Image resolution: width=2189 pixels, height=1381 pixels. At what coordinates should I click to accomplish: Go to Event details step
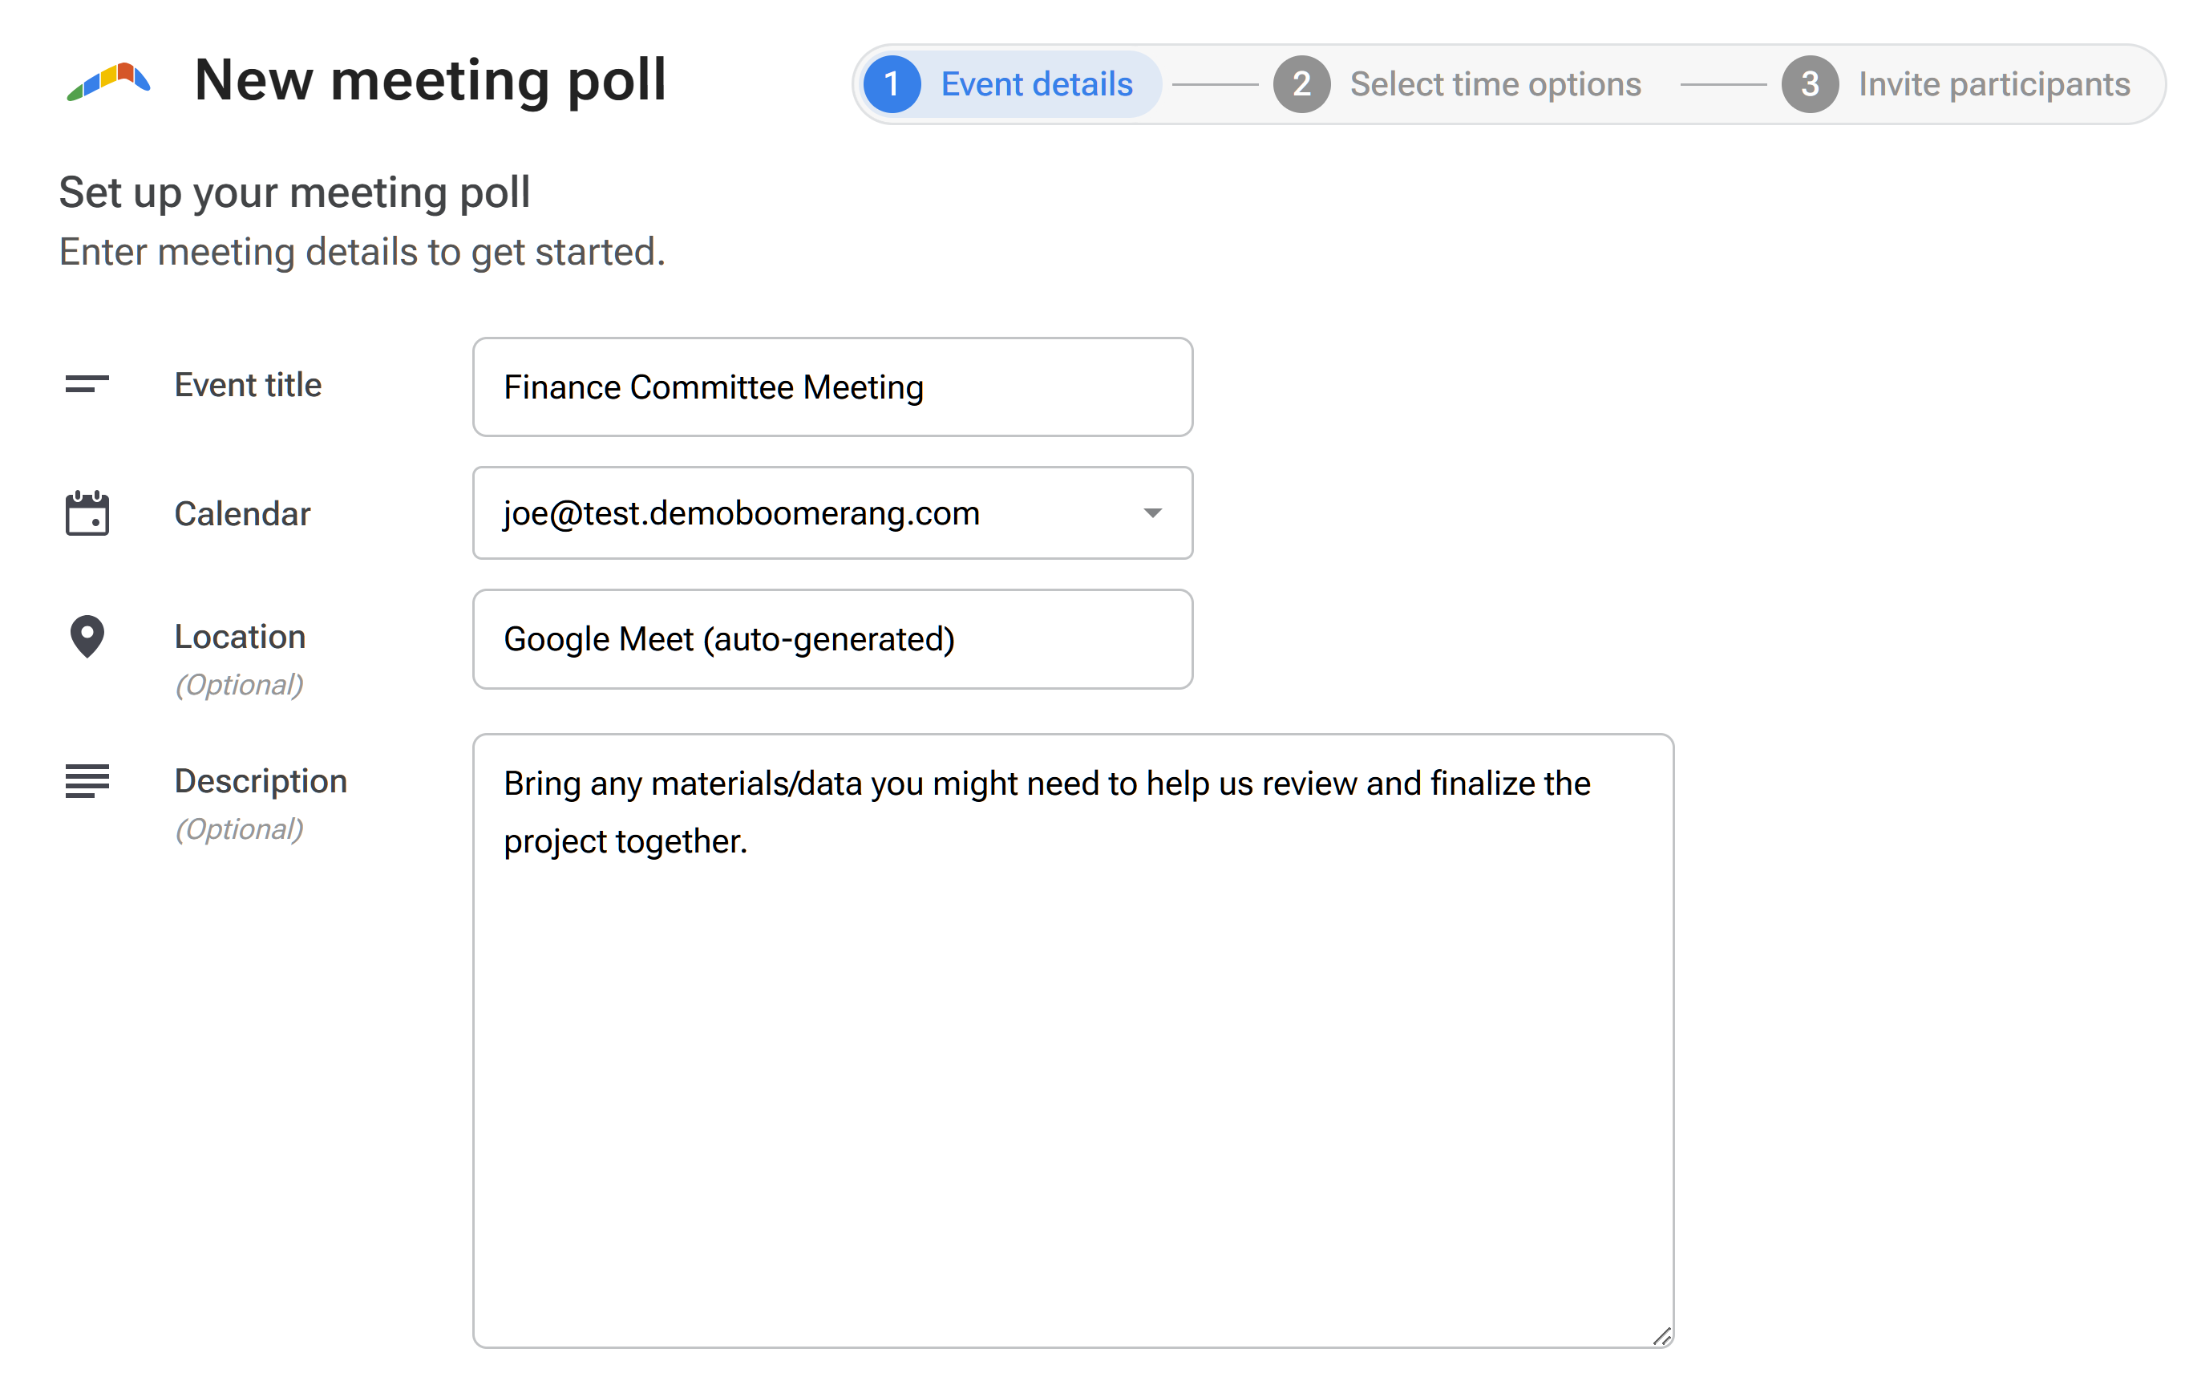(x=1036, y=83)
